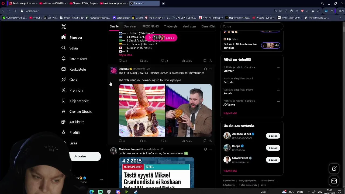Screen dimensions: 345x194
Task: Repost Dexerto's burger post (67)
Action: pyautogui.click(x=143, y=141)
